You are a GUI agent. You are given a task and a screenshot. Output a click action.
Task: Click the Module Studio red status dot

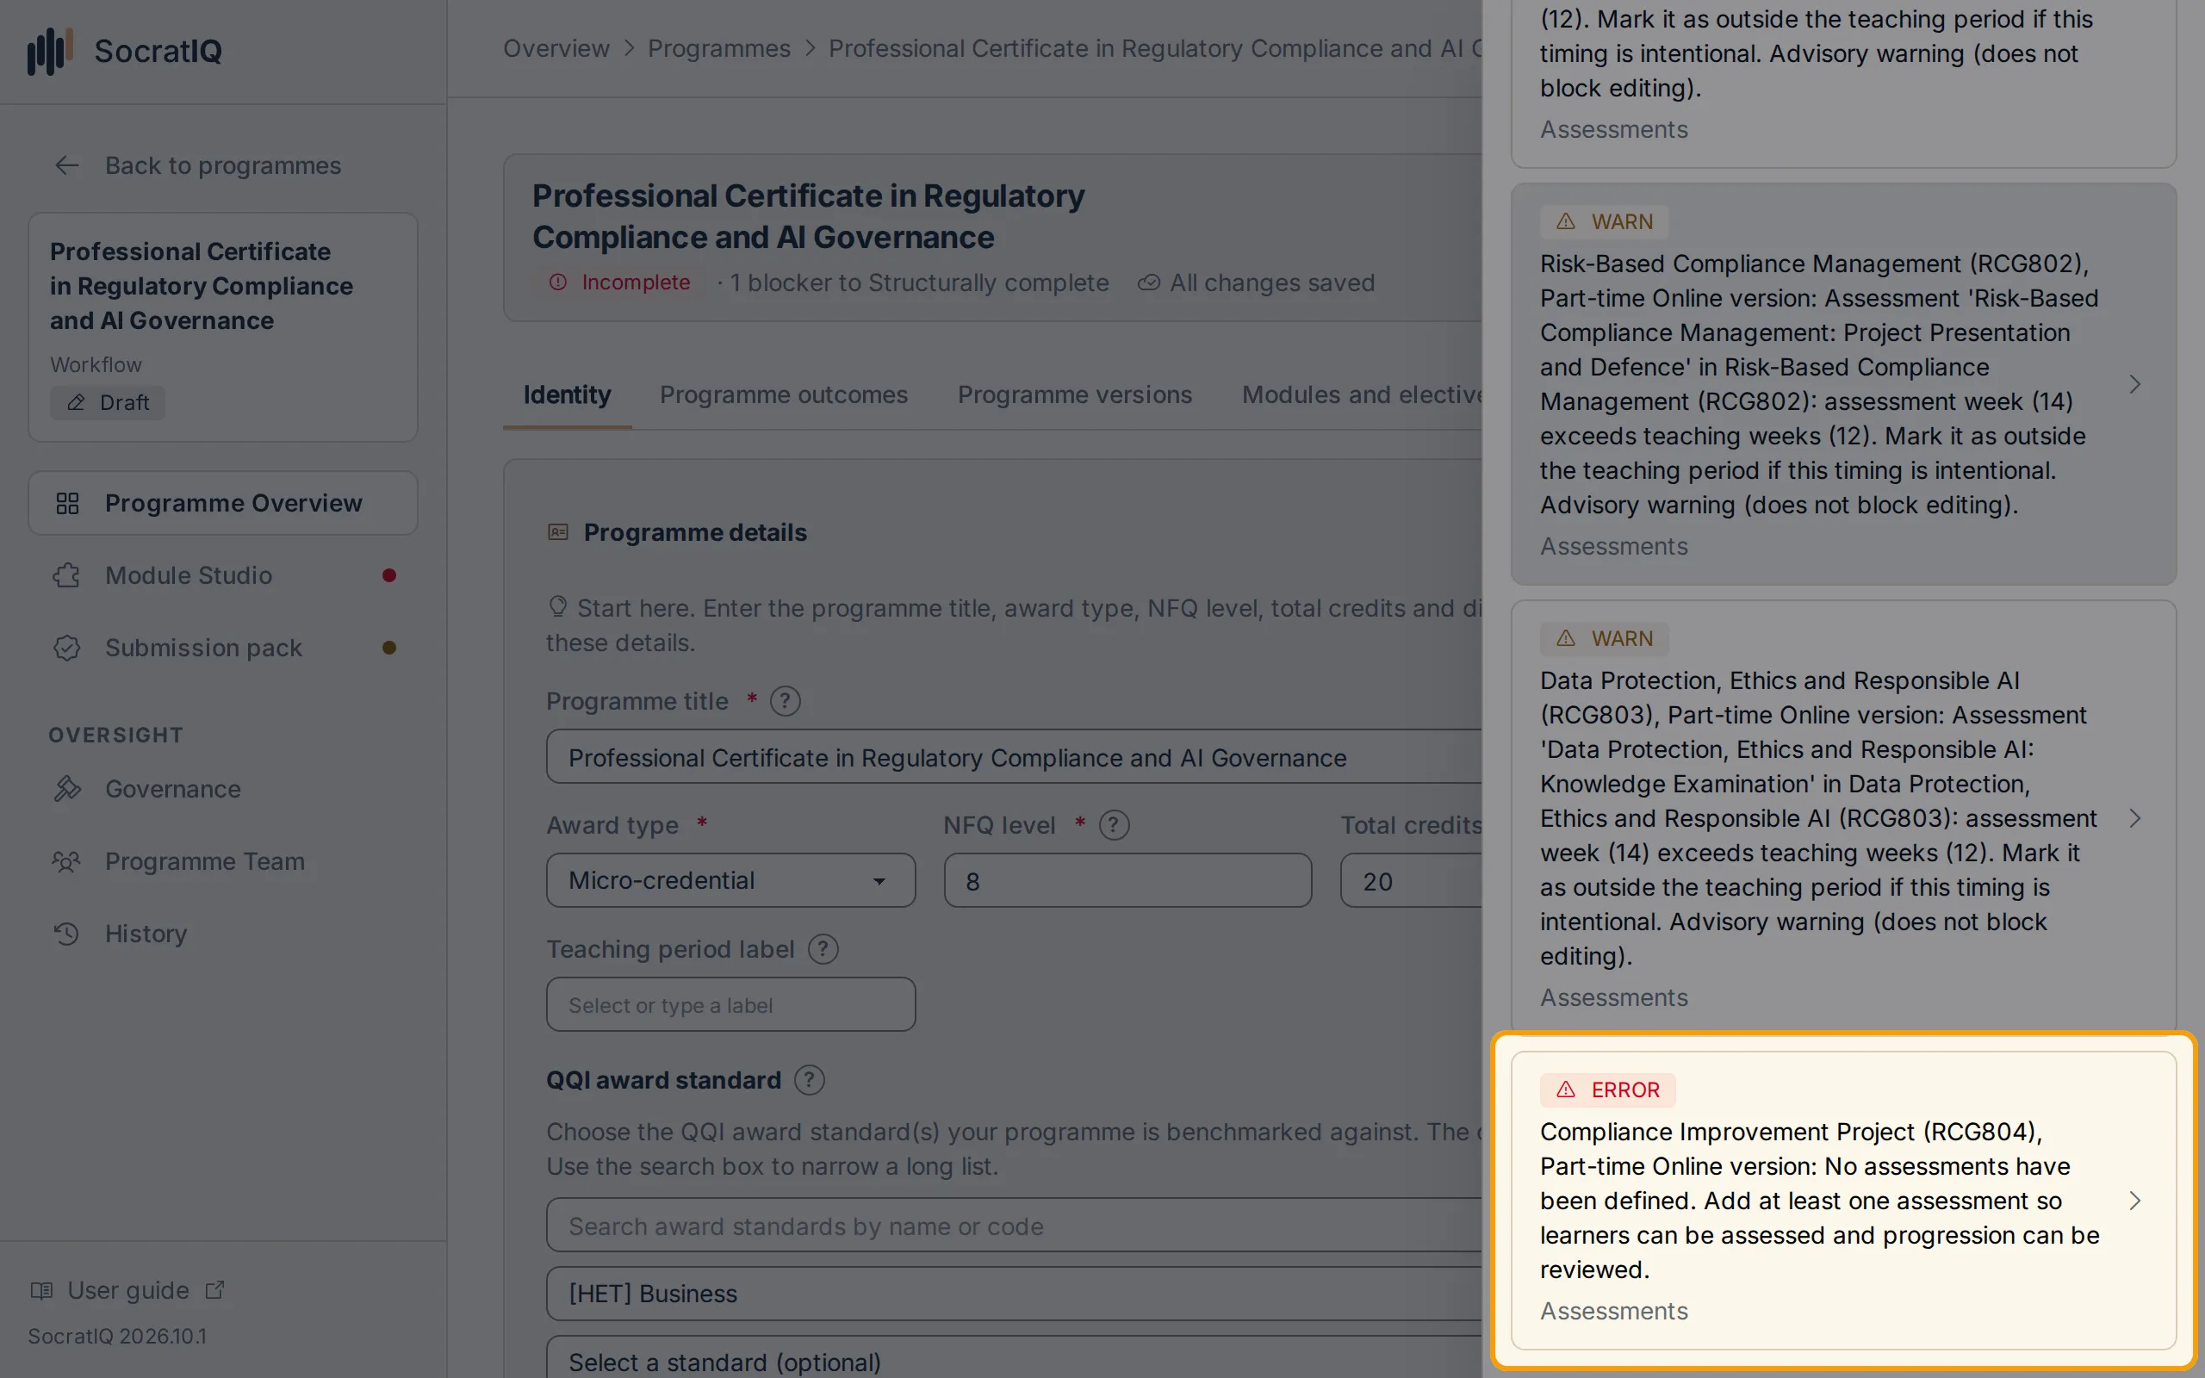pyautogui.click(x=389, y=575)
